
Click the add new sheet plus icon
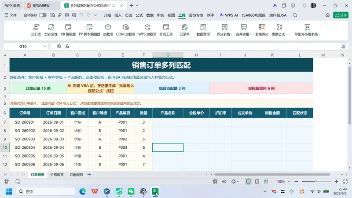89,174
